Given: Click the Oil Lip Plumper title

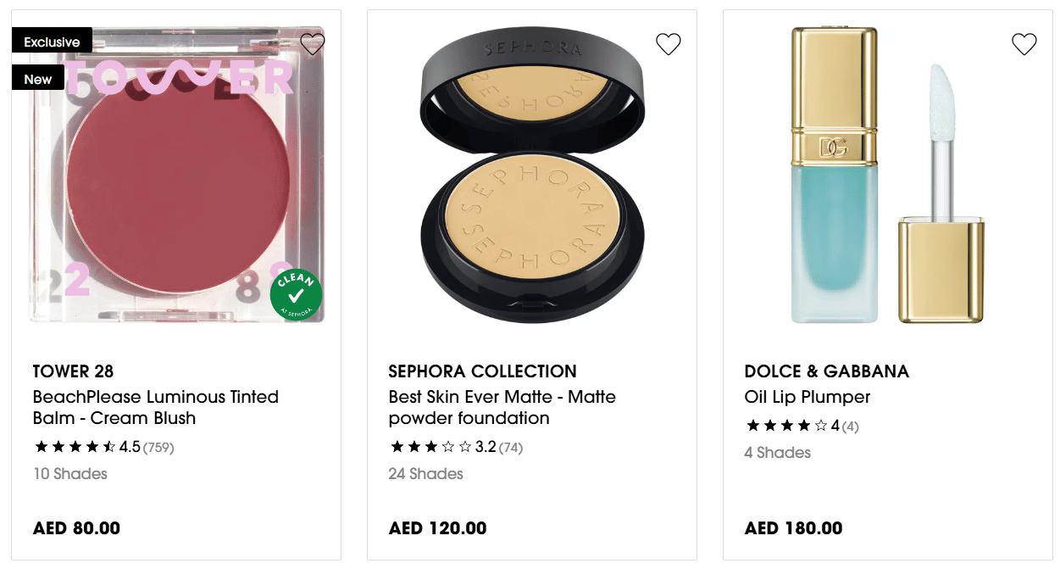Looking at the screenshot, I should 807,397.
